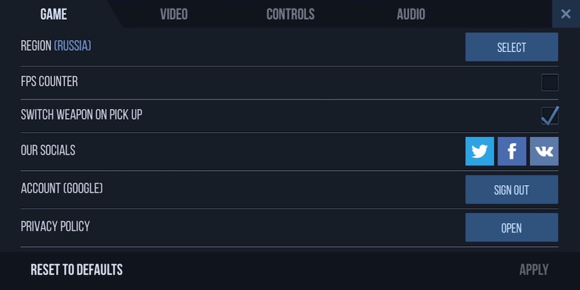580x290 pixels.
Task: Open the VK social link icon
Action: click(x=544, y=151)
